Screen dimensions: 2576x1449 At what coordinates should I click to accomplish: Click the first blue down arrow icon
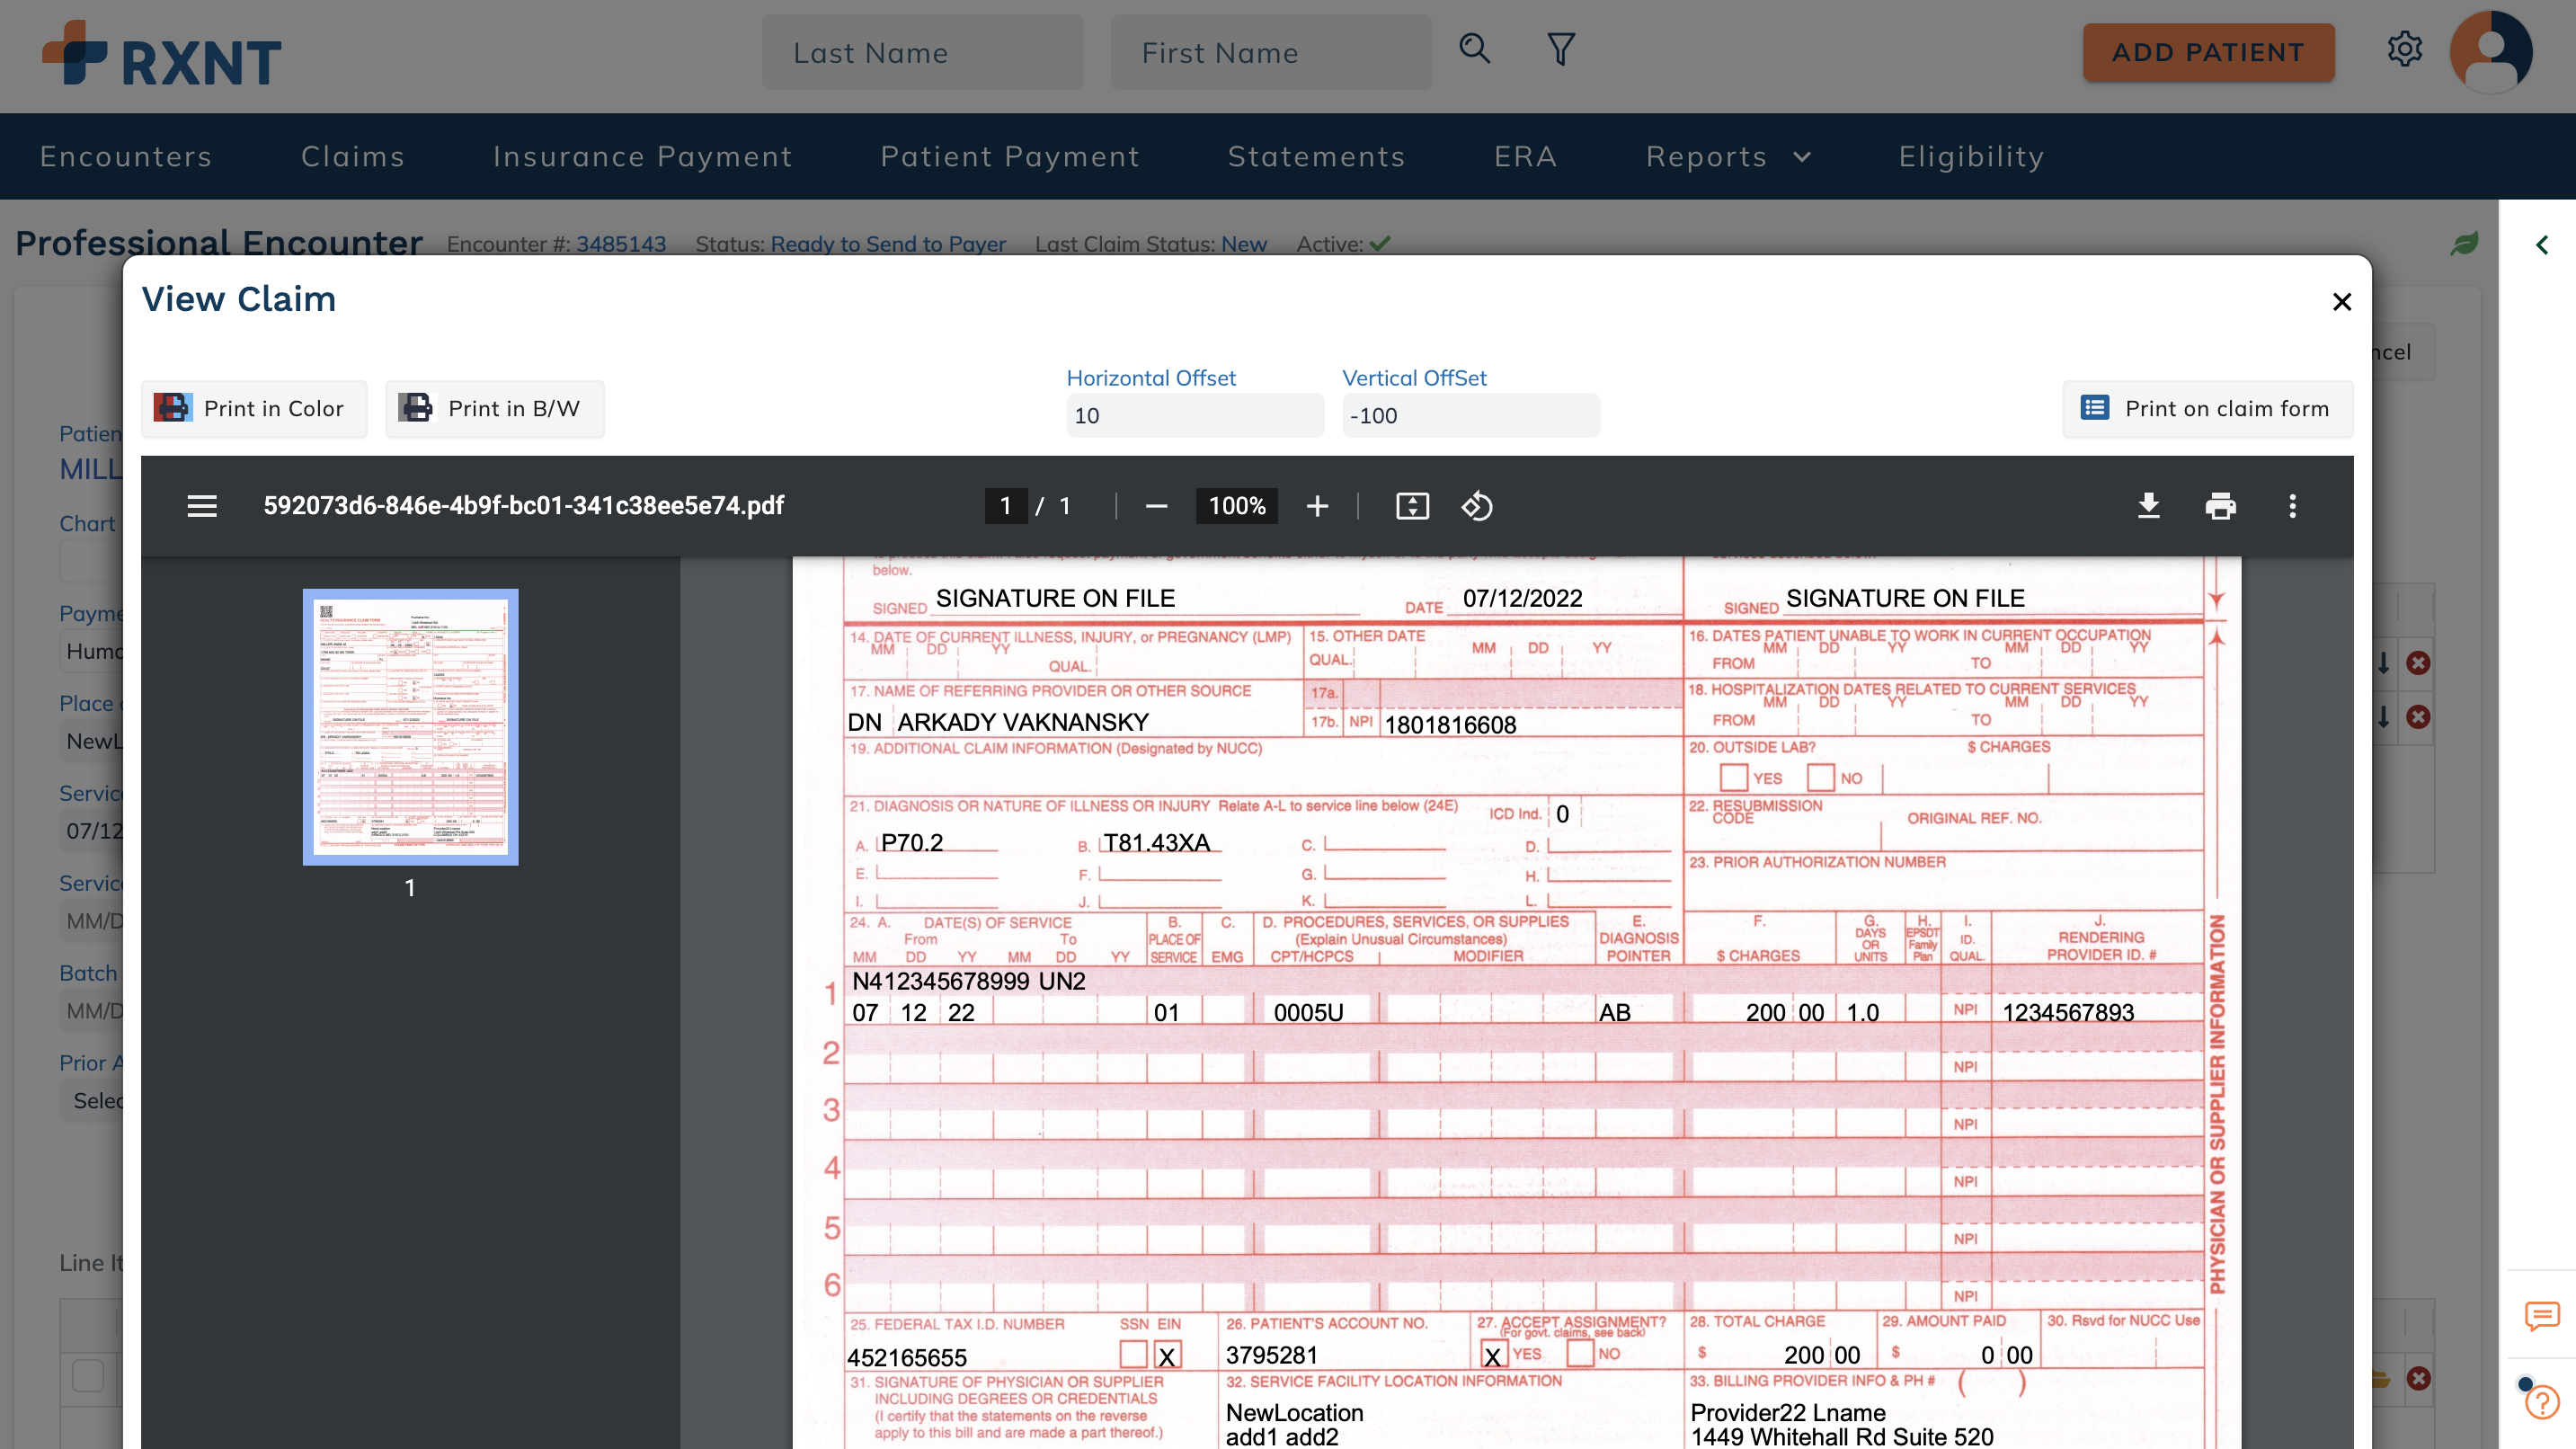point(2383,663)
